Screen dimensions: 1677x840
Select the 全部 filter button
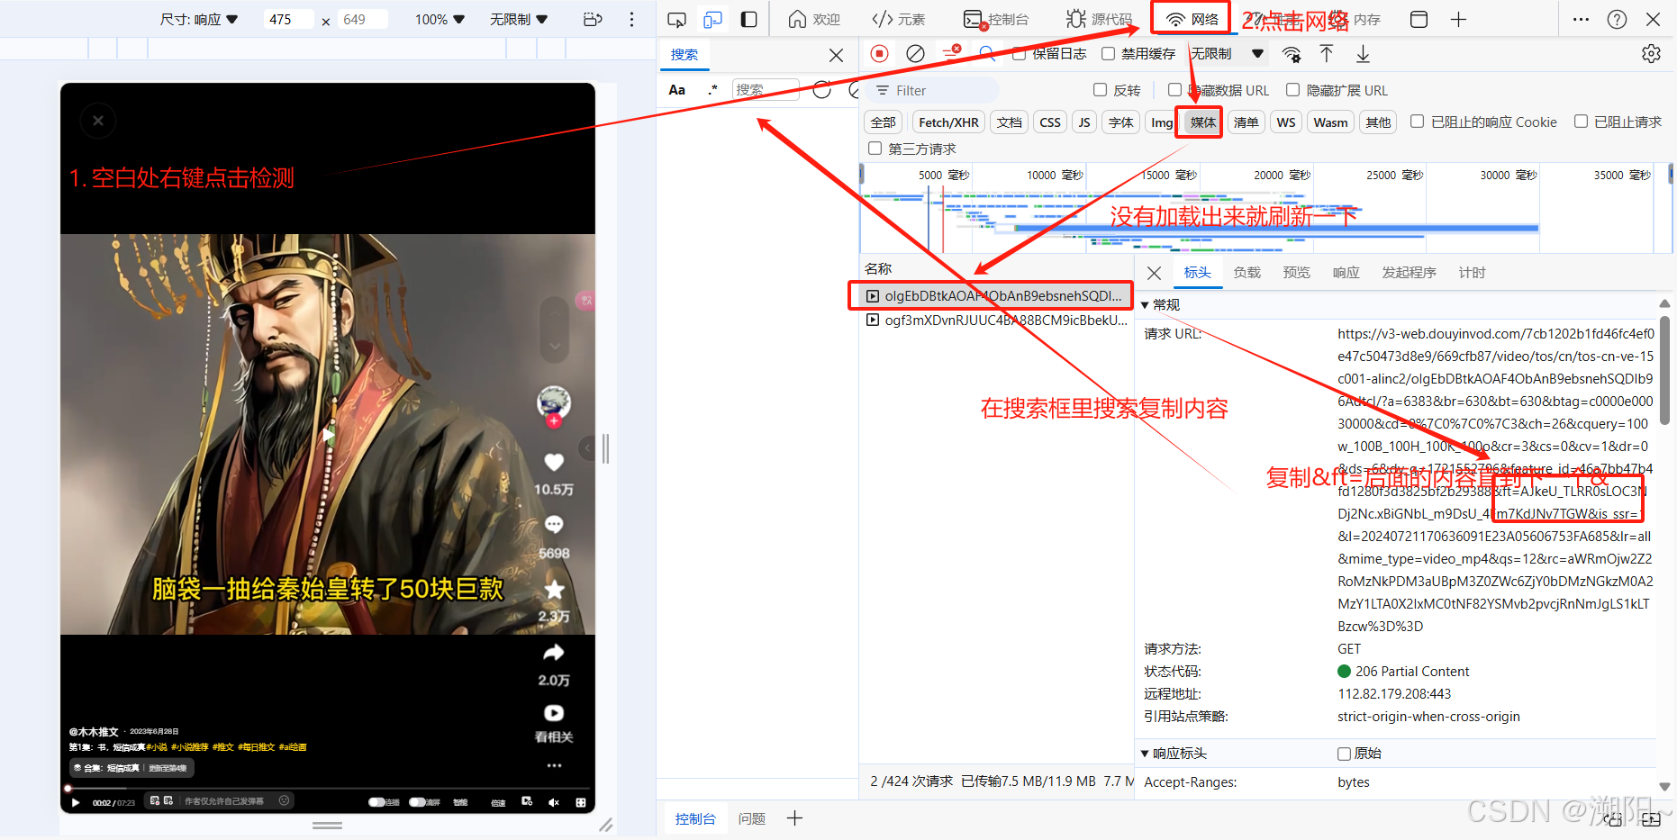(884, 122)
